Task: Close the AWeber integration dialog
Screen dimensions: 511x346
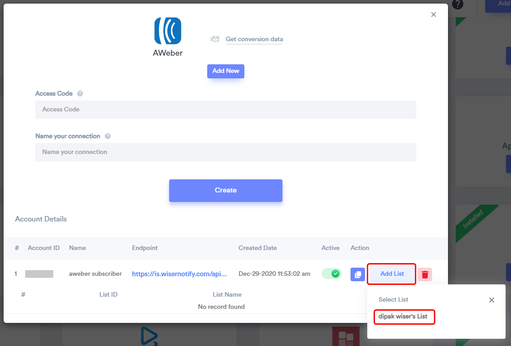Action: coord(433,14)
